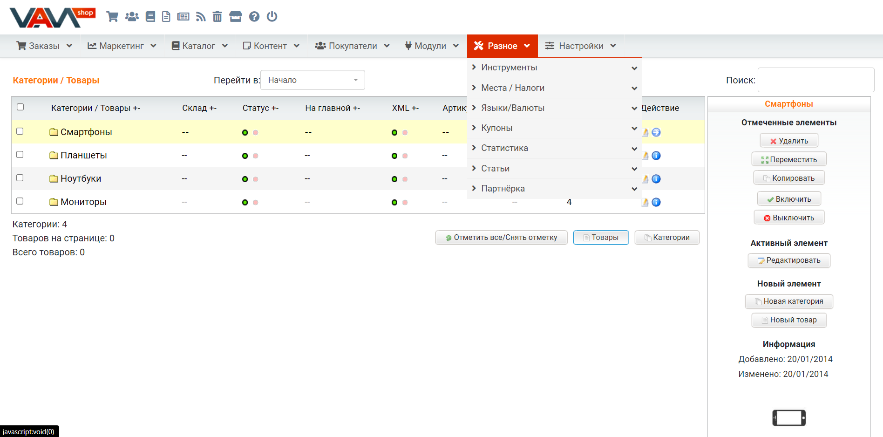The height and width of the screenshot is (437, 883).
Task: Open the Модули menu
Action: pyautogui.click(x=432, y=46)
